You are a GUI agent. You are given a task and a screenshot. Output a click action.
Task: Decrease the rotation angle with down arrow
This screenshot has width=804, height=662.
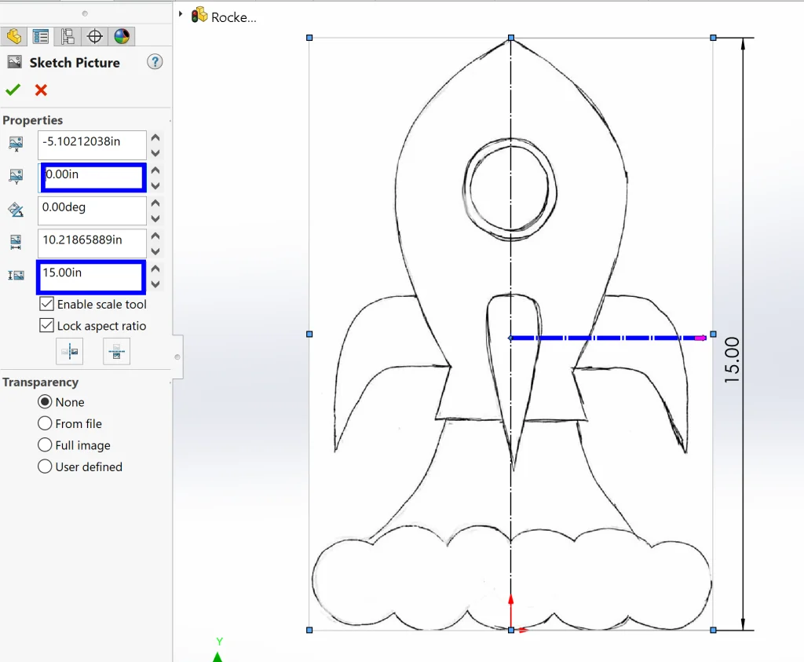point(155,218)
